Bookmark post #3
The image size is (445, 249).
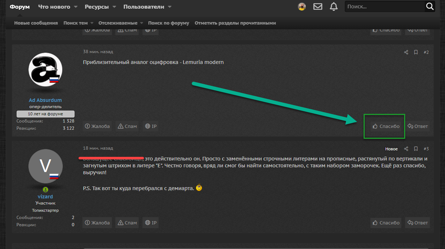[416, 149]
